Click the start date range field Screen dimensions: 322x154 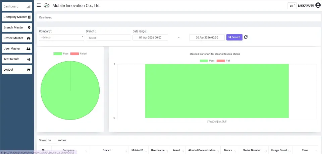150,37
